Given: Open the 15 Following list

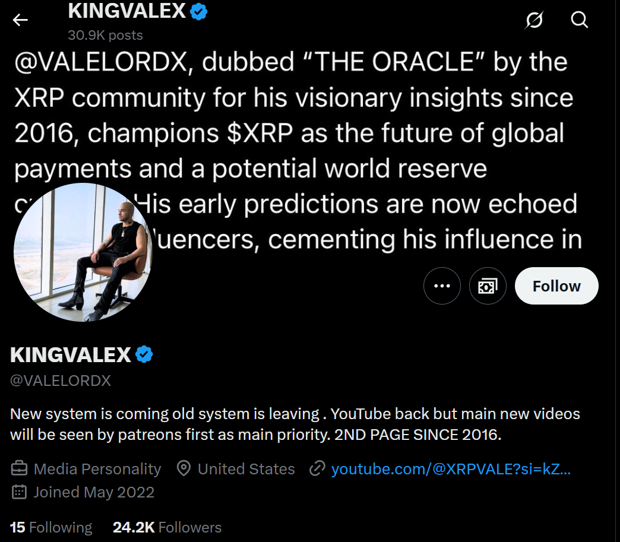Looking at the screenshot, I should pos(51,527).
